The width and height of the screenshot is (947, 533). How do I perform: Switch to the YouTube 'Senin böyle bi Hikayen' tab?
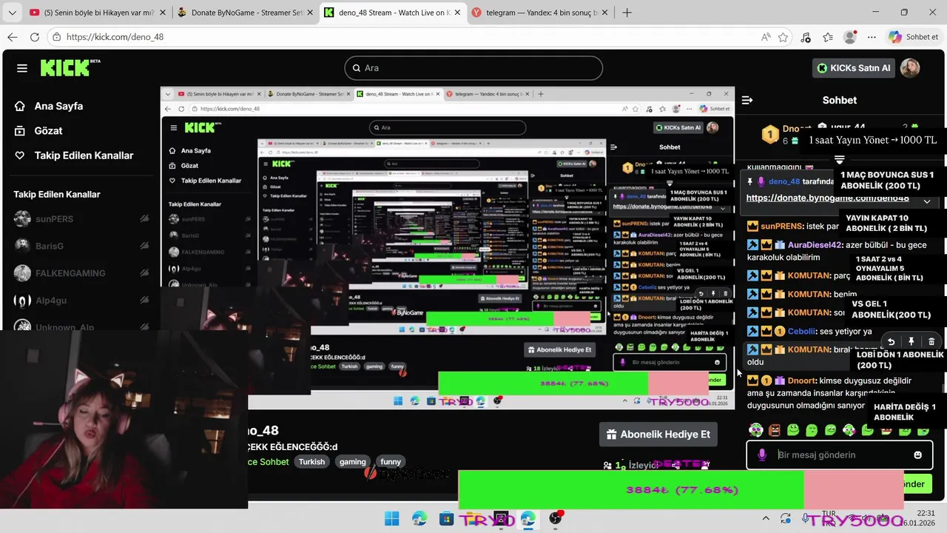(x=96, y=13)
